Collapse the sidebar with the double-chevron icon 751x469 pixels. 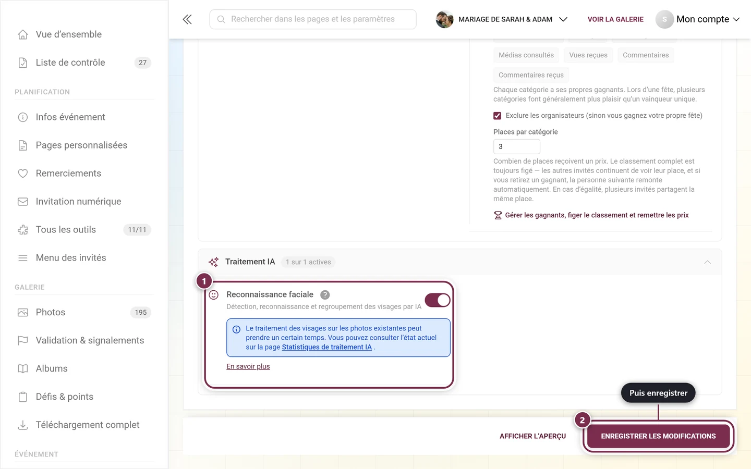187,19
